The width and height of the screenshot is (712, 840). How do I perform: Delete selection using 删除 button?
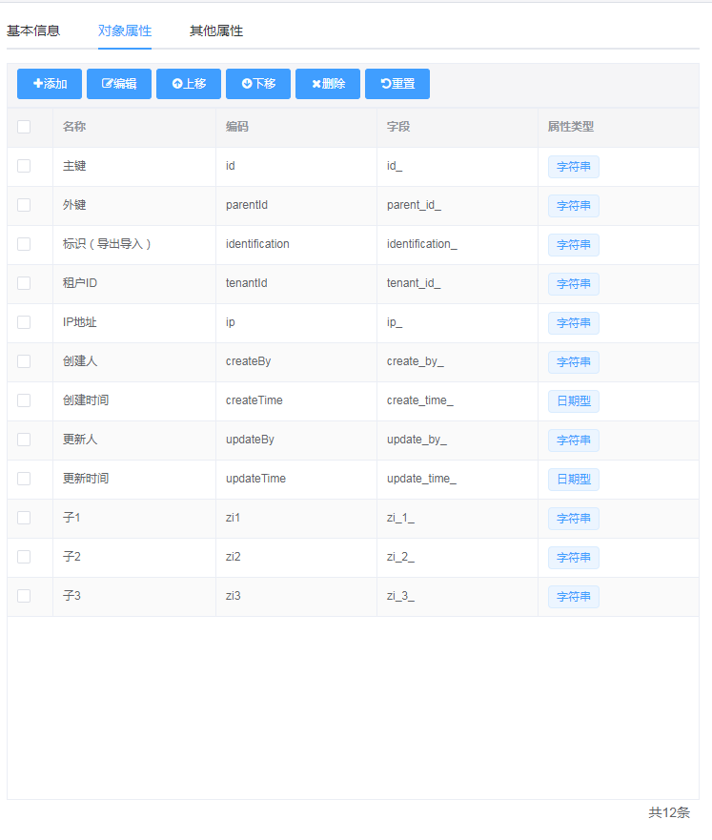328,84
